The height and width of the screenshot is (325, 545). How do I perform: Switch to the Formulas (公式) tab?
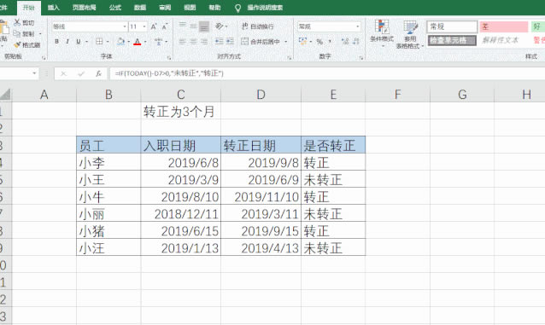115,8
